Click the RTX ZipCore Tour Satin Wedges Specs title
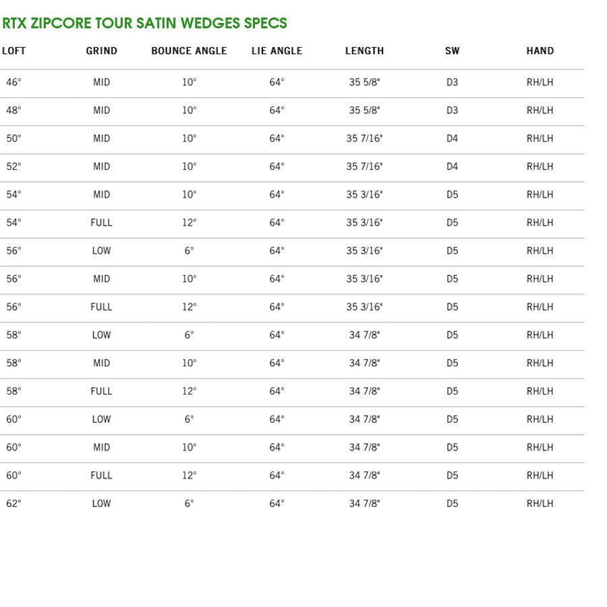This screenshot has width=607, height=607. point(144,23)
